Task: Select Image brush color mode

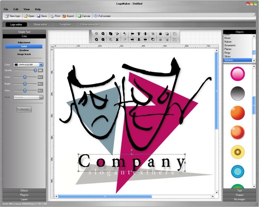Action: 24,54
